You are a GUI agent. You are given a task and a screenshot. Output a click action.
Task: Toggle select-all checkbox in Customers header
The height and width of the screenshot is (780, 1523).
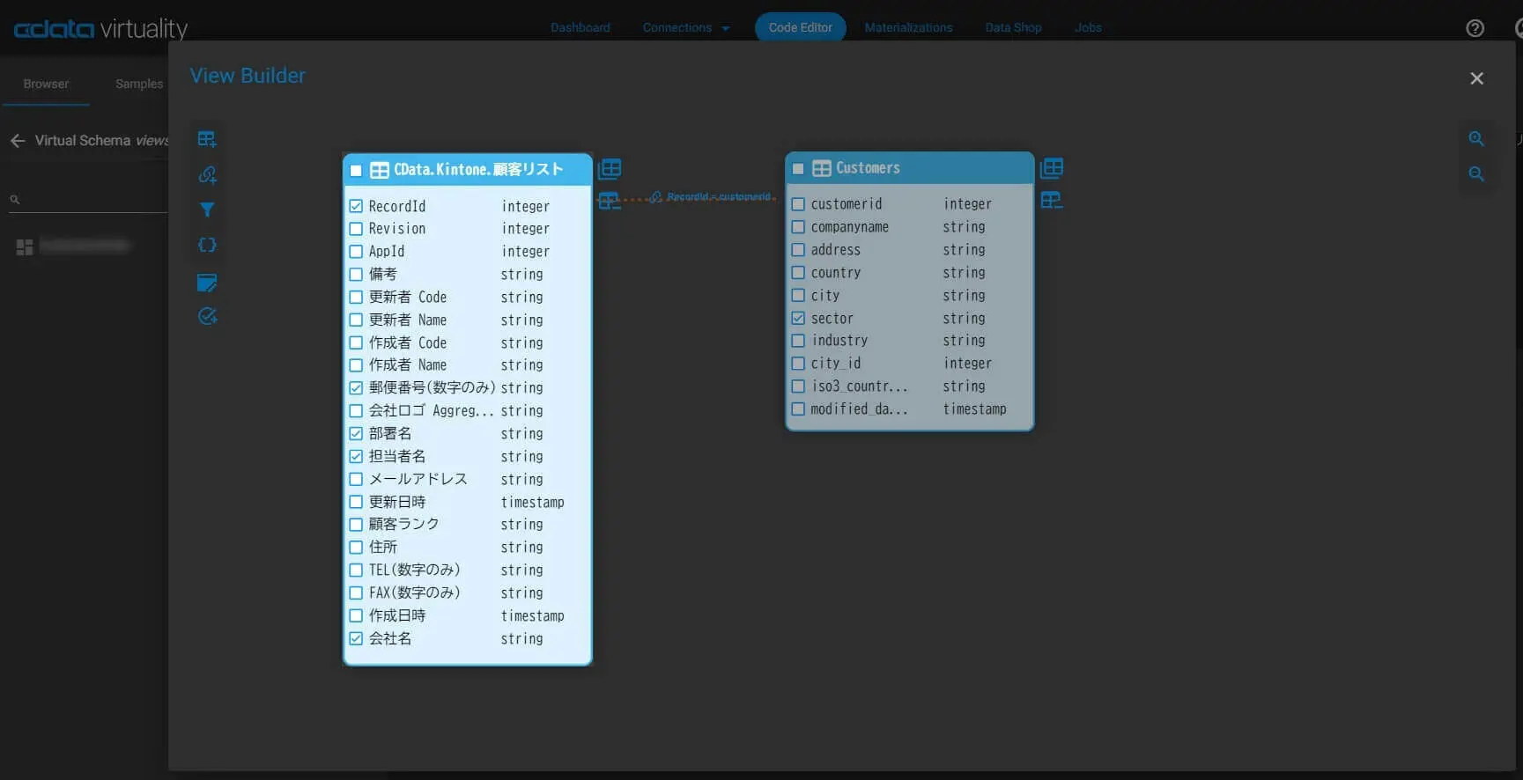798,168
